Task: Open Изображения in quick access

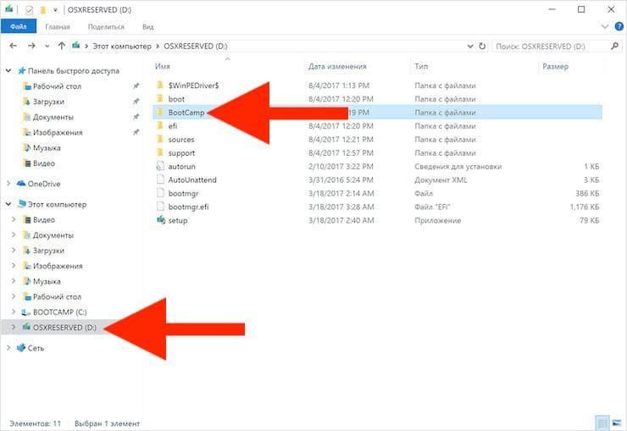Action: (x=58, y=133)
